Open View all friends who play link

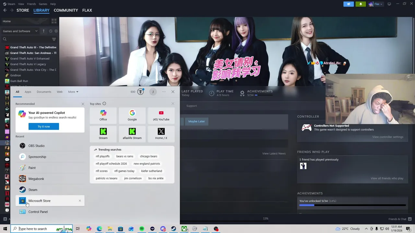387,178
